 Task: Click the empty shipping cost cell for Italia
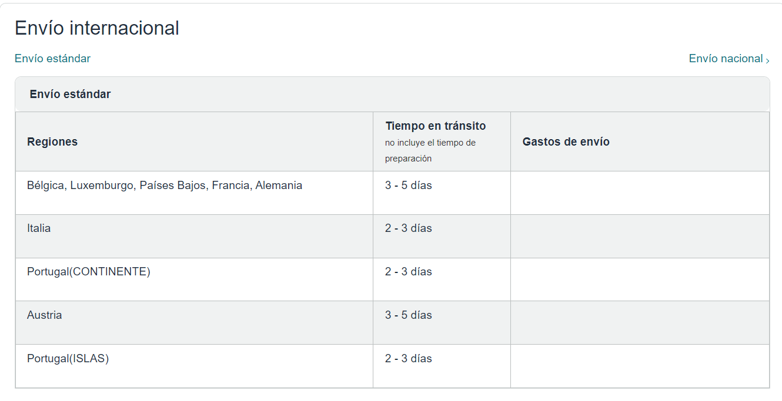pos(640,236)
